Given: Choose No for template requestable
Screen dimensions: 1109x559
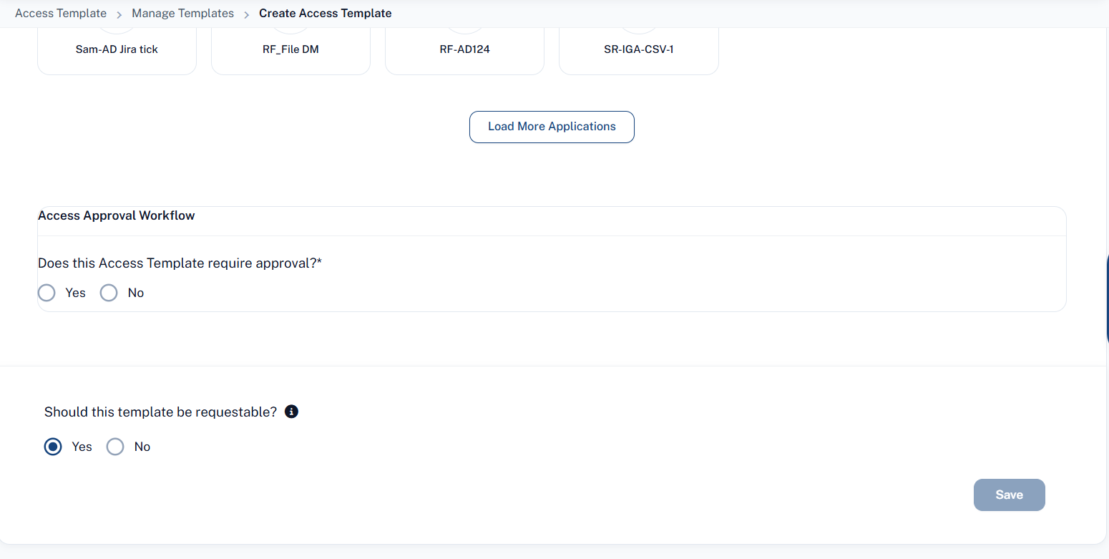Looking at the screenshot, I should (115, 447).
